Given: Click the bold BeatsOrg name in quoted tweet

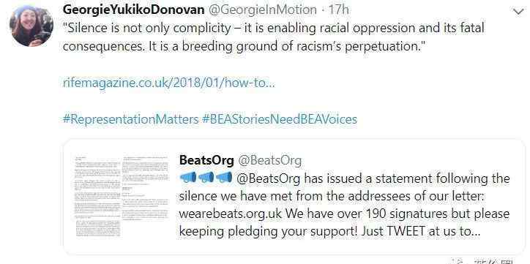Looking at the screenshot, I should [206, 160].
